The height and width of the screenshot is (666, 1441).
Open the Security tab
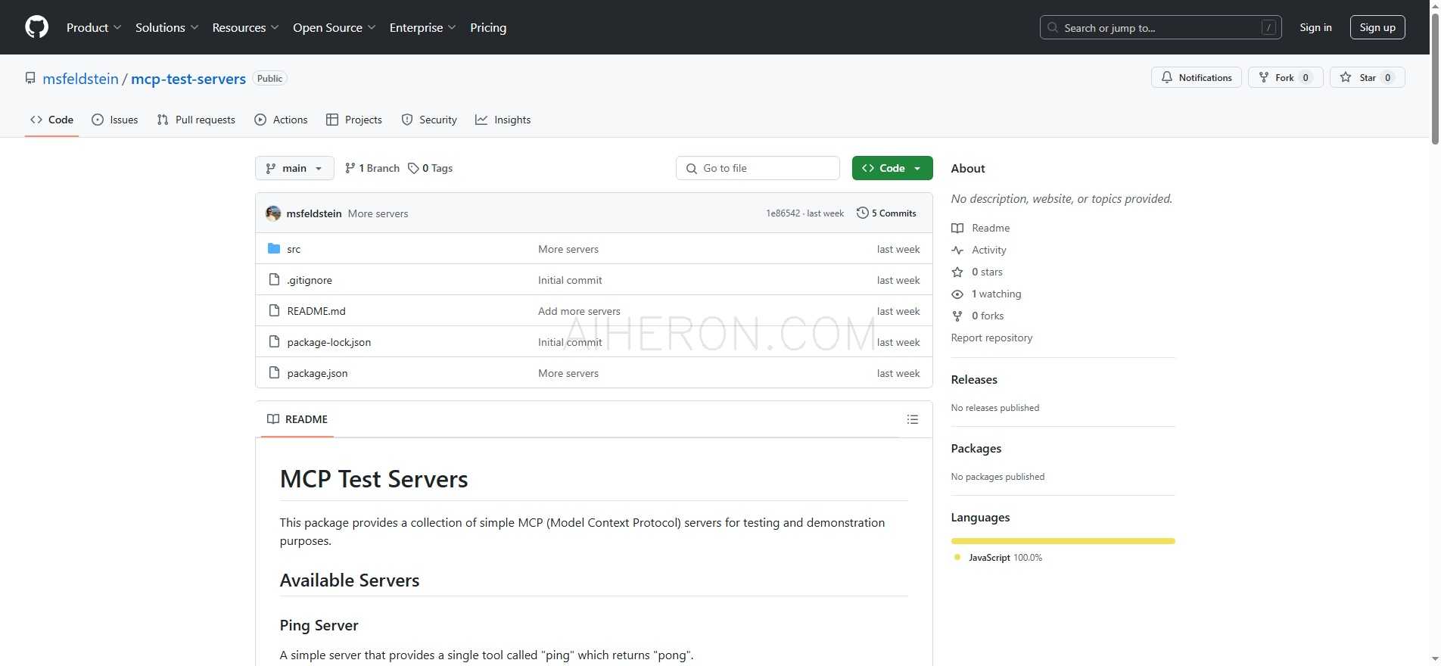(429, 120)
